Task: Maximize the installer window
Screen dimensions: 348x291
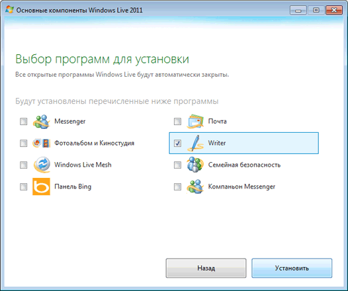Action: 316,10
